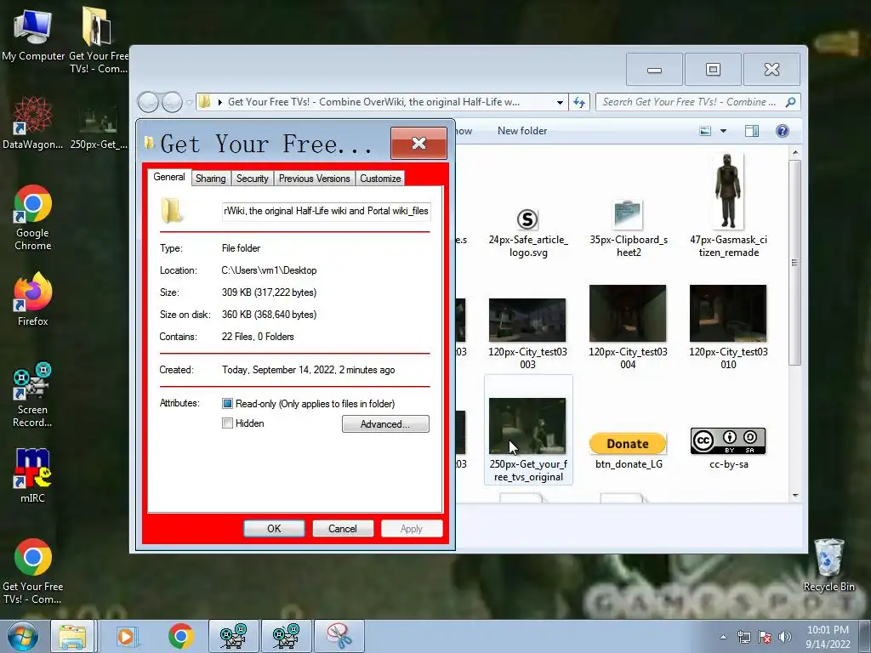Click the Explorer change view icon

click(705, 131)
